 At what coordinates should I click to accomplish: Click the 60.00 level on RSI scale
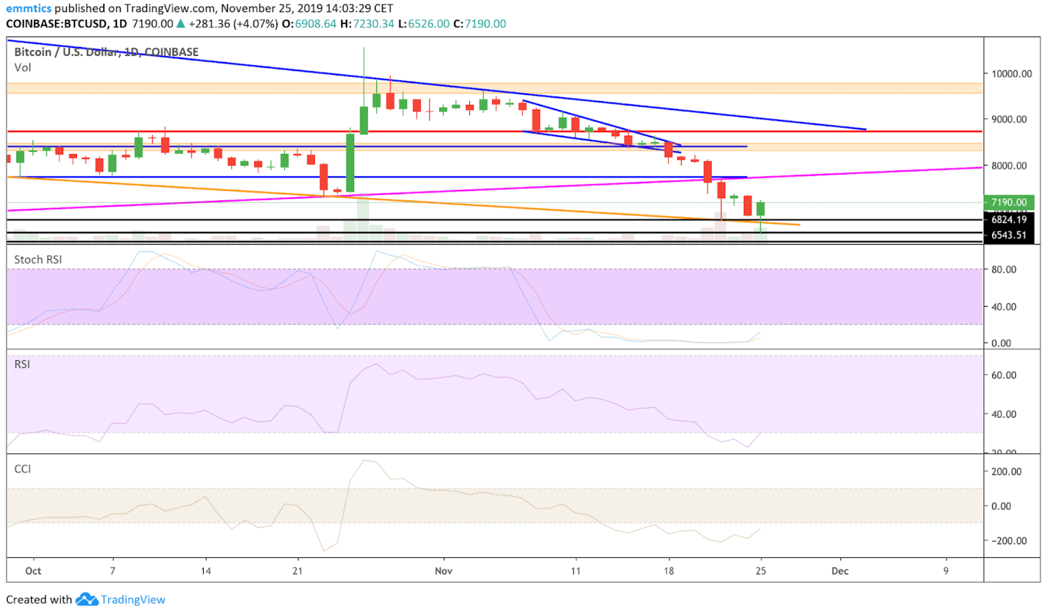coord(1004,375)
